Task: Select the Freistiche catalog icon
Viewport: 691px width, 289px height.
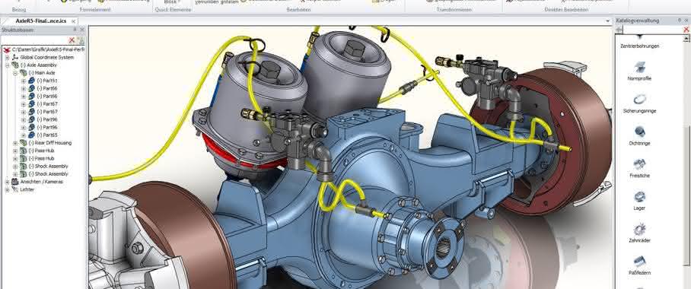Action: (639, 164)
